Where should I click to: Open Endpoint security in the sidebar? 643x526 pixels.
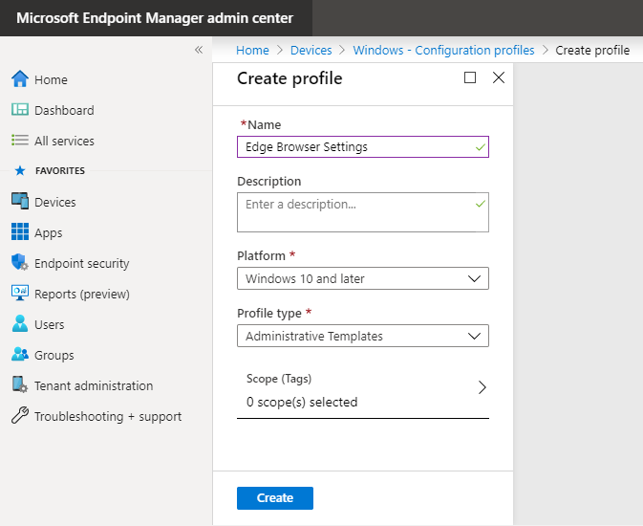point(81,263)
